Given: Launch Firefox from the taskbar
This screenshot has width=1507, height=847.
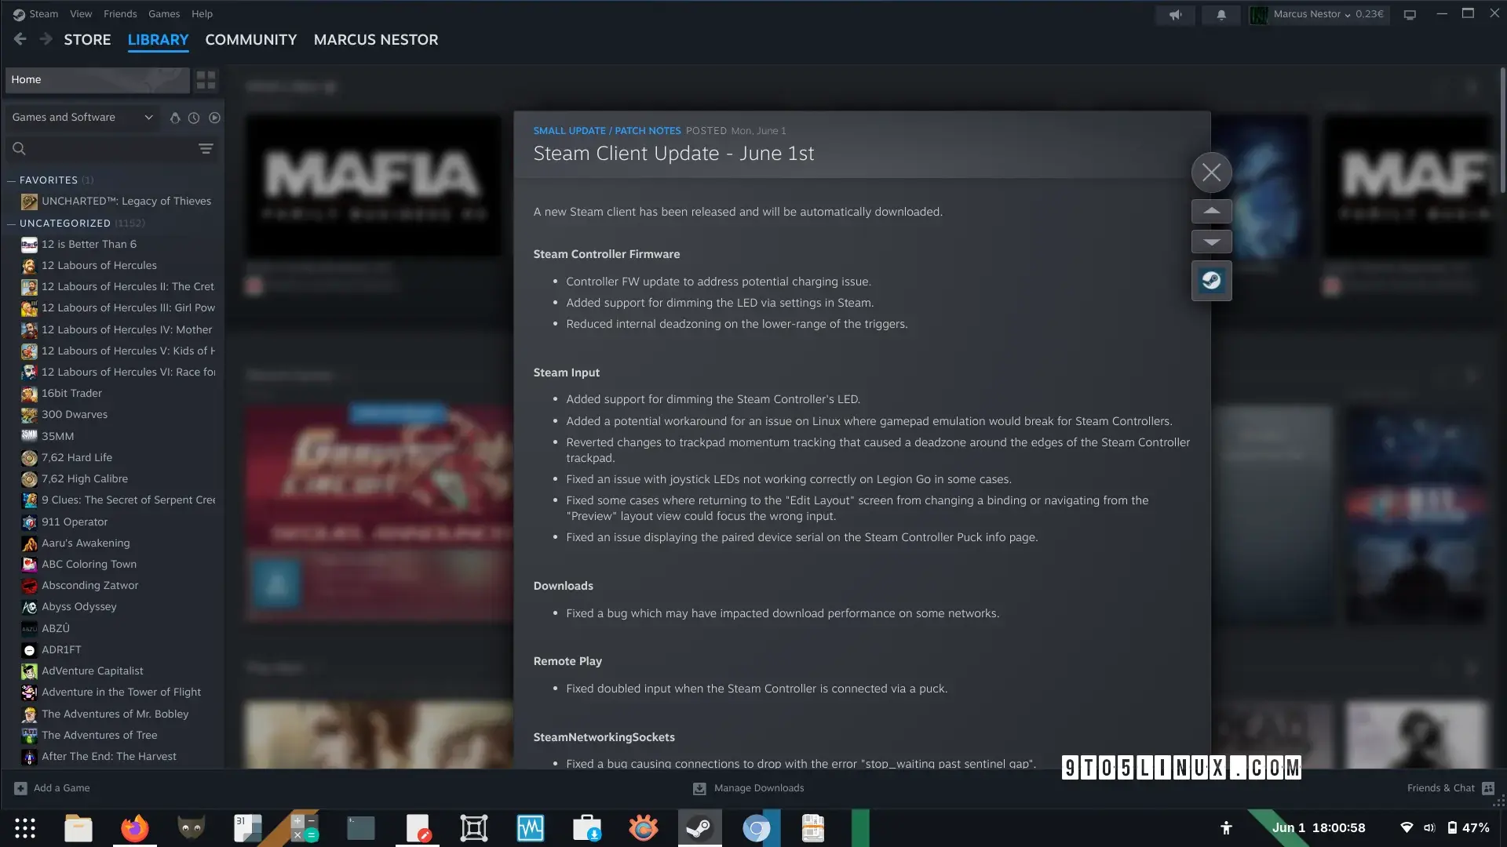Looking at the screenshot, I should click(x=134, y=828).
